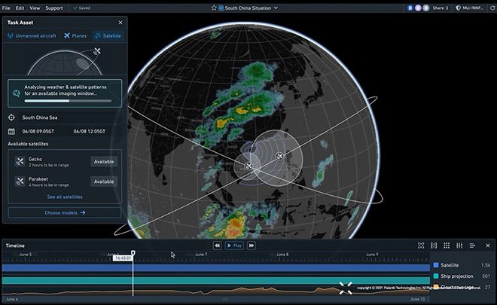Click the Gecko satellite icon
497x305 pixels.
[20, 162]
